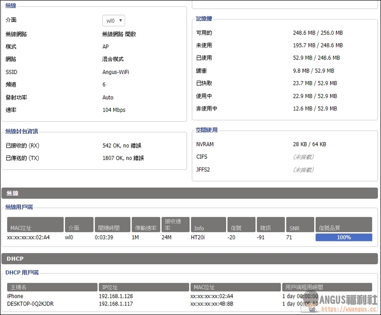Select the iPhone hostname in DHCP clients

tap(15, 296)
